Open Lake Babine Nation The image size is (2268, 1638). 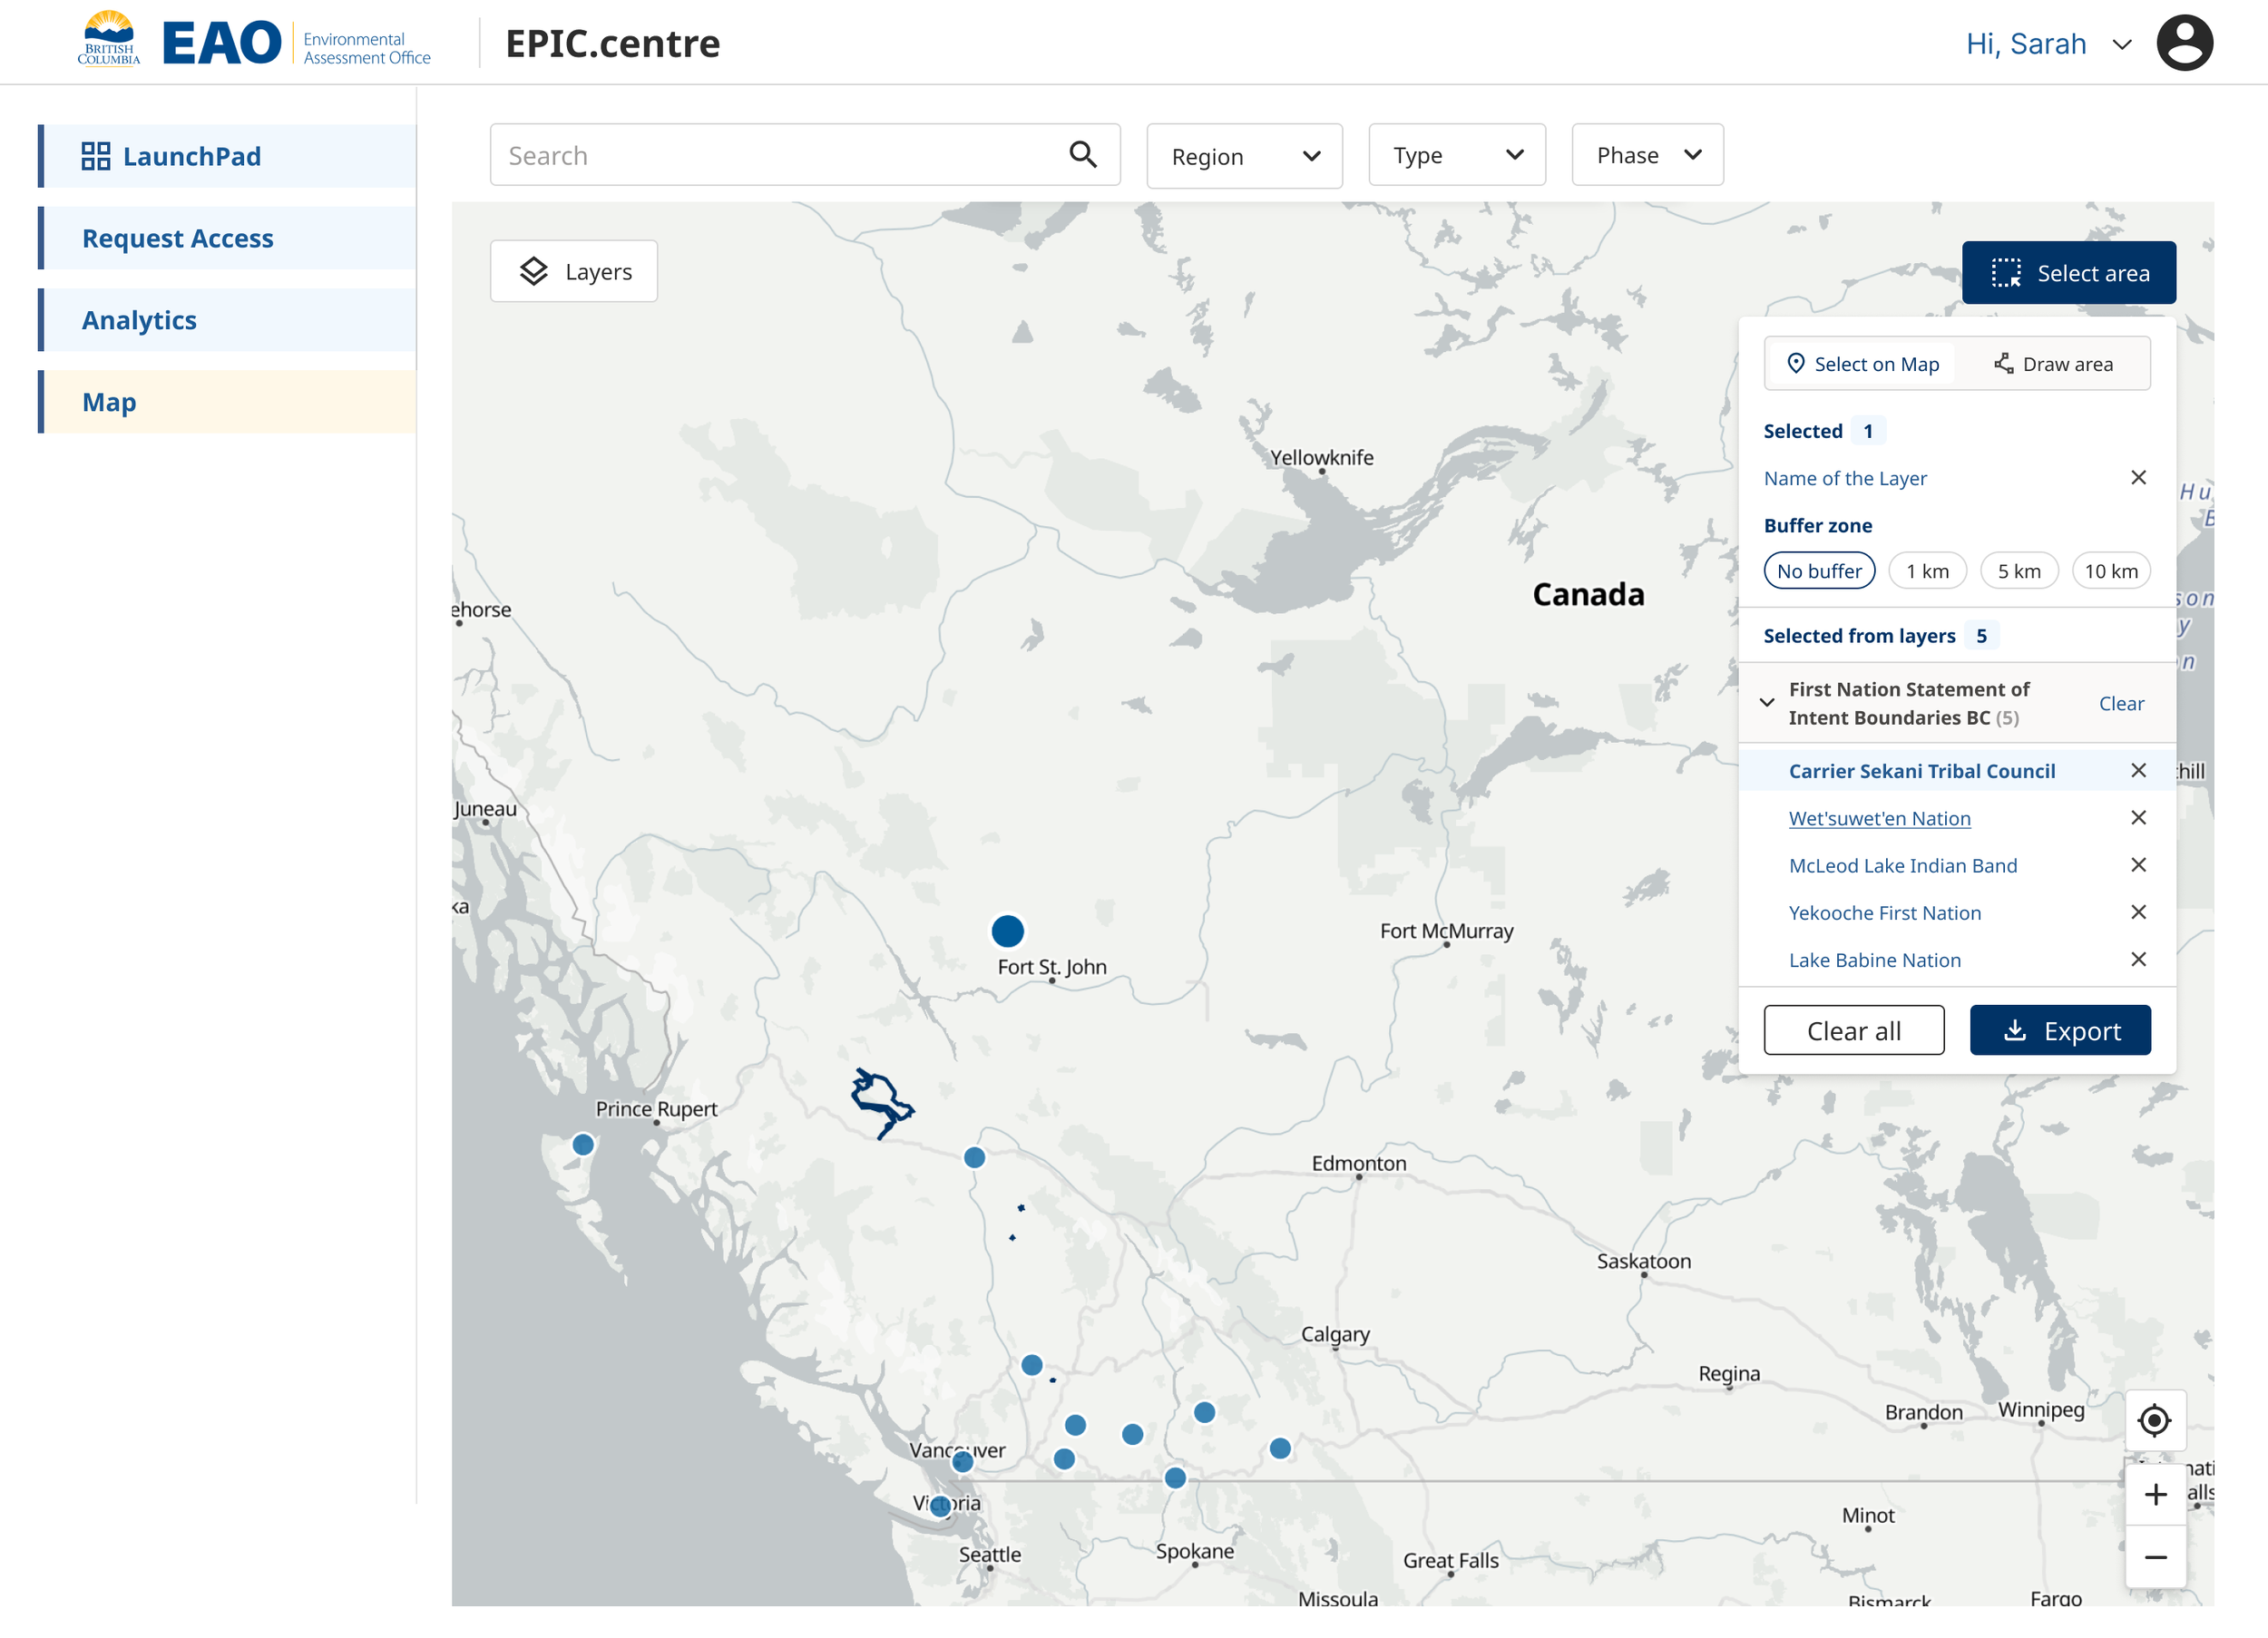click(1874, 959)
